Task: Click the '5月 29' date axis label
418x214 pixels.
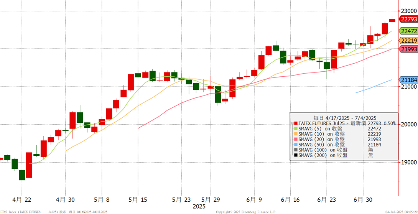Action: point(211,200)
